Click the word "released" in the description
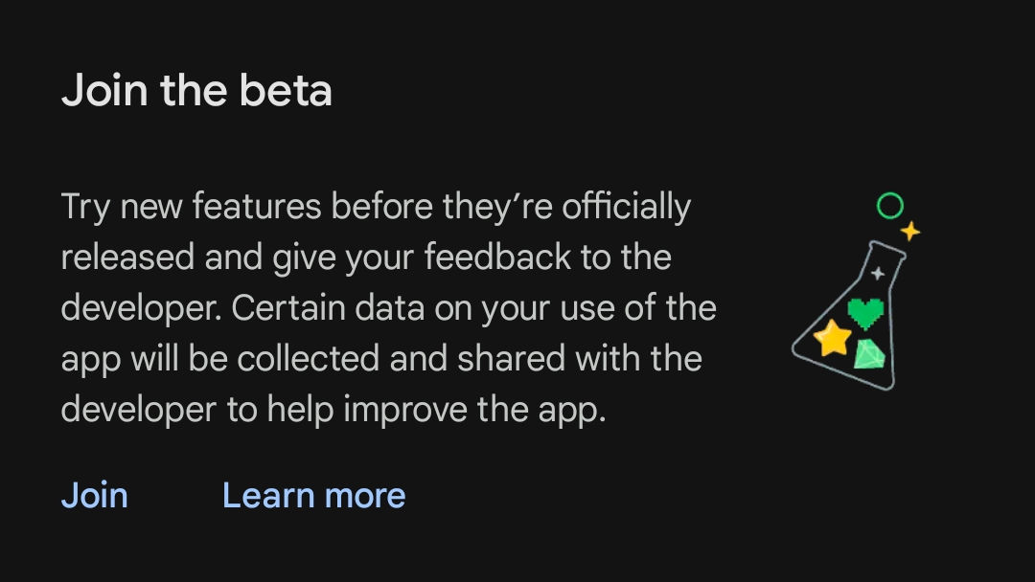The height and width of the screenshot is (582, 1035). [128, 257]
